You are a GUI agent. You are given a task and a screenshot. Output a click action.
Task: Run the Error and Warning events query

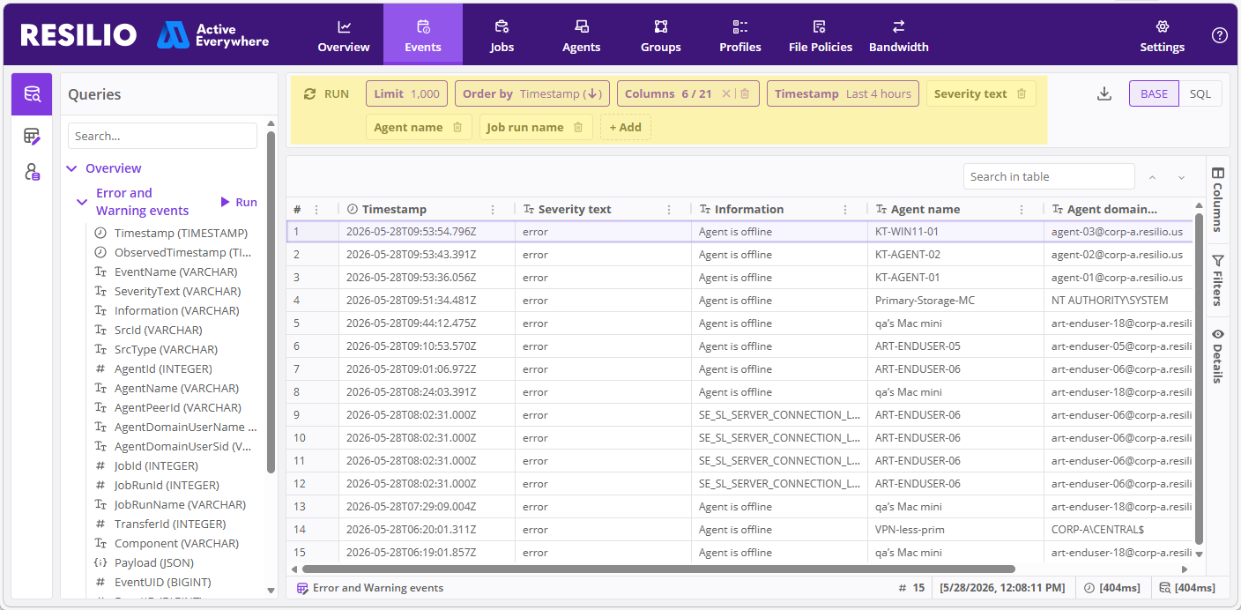239,202
